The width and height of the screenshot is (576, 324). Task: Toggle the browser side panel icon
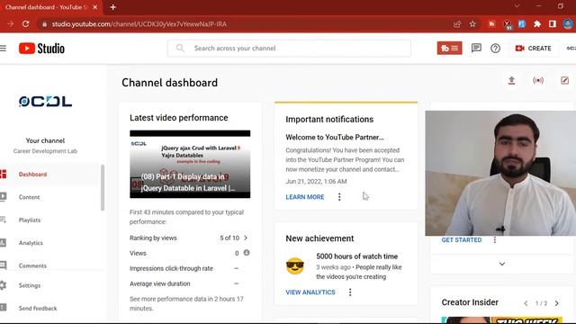tap(552, 24)
